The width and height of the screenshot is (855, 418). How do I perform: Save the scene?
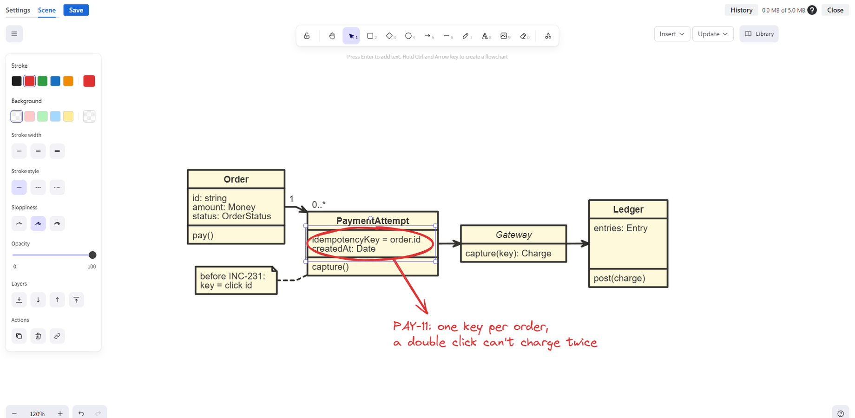76,10
